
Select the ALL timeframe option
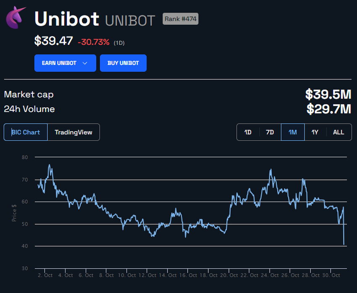(x=338, y=132)
